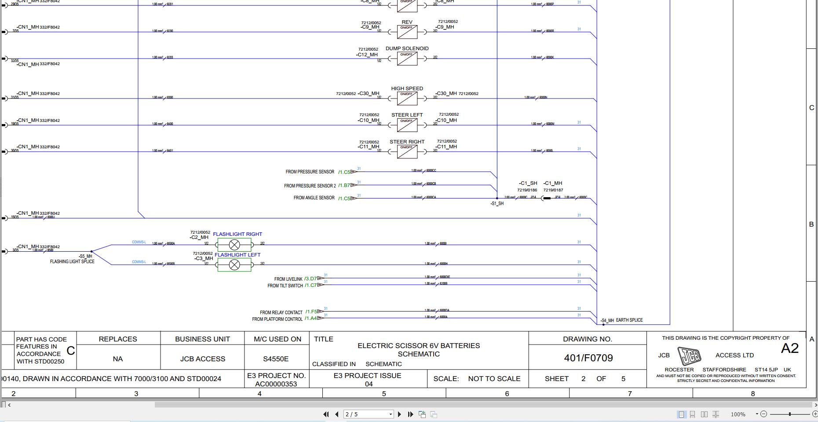Zoom out with the minus button
Image resolution: width=818 pixels, height=422 pixels.
[x=763, y=414]
